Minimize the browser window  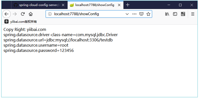pos(169,5)
